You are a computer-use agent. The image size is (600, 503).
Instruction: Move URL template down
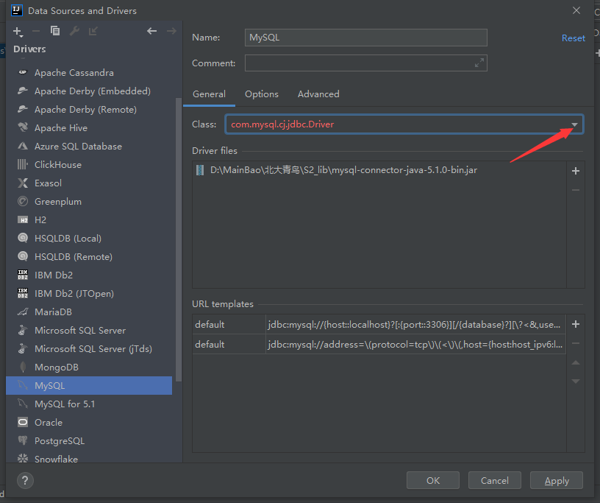[576, 381]
